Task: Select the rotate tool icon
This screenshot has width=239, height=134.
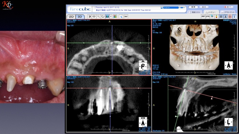Action: [103, 17]
